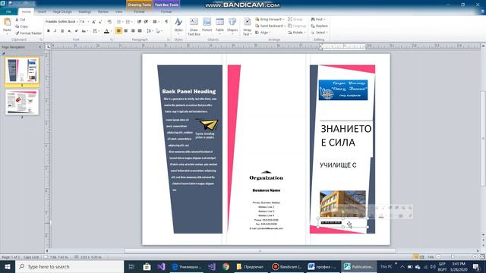Toggle show paragraph marks icon
This screenshot has width=486, height=273.
coord(167,22)
